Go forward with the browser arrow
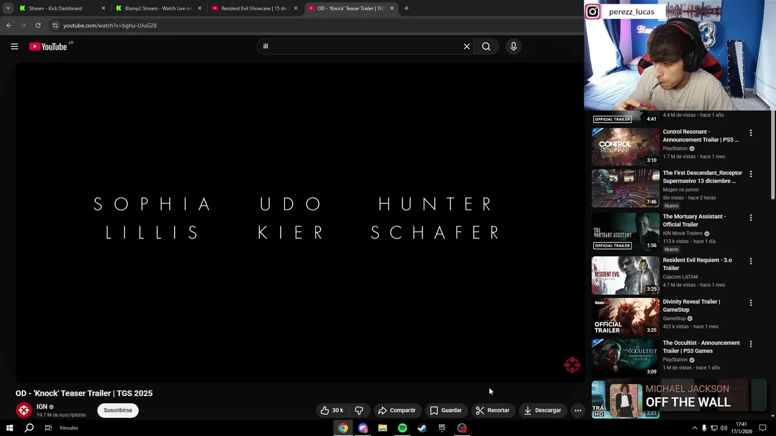The height and width of the screenshot is (436, 776). (23, 25)
